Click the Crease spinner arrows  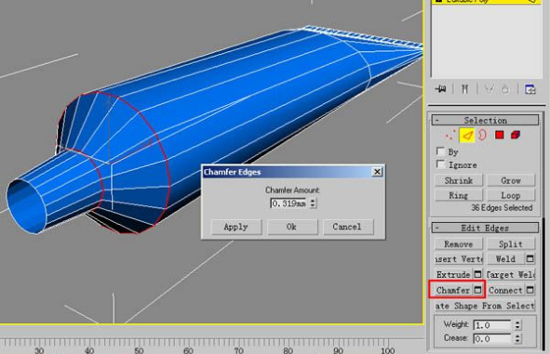coord(517,338)
